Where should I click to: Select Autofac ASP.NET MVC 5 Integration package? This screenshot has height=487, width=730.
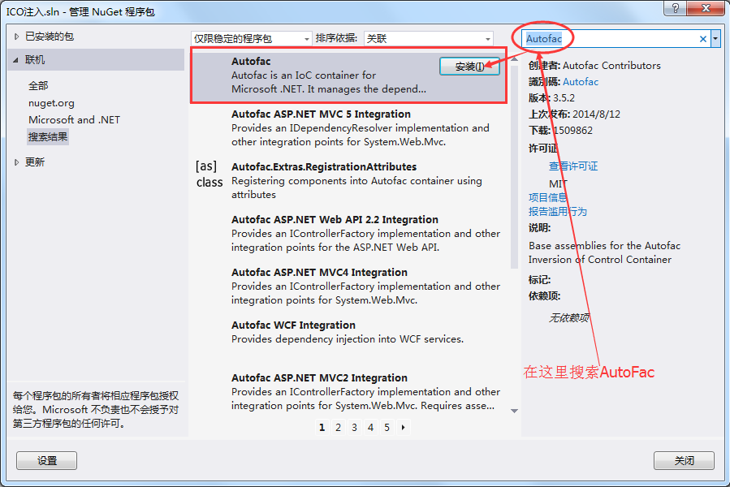349,128
